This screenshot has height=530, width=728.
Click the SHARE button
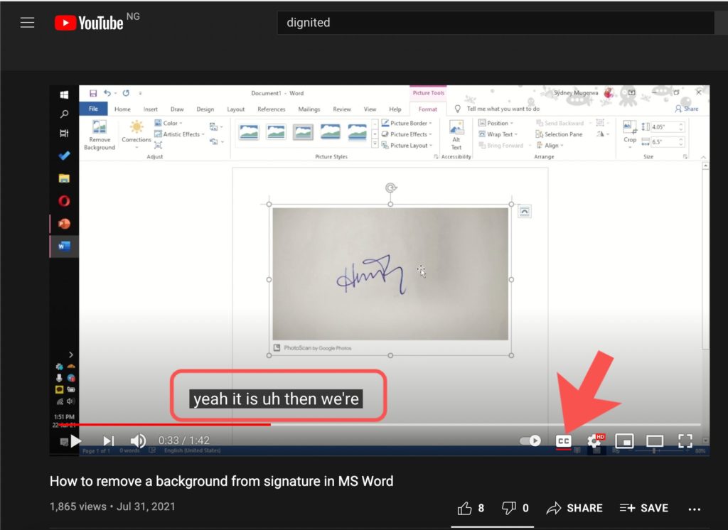[x=574, y=508]
